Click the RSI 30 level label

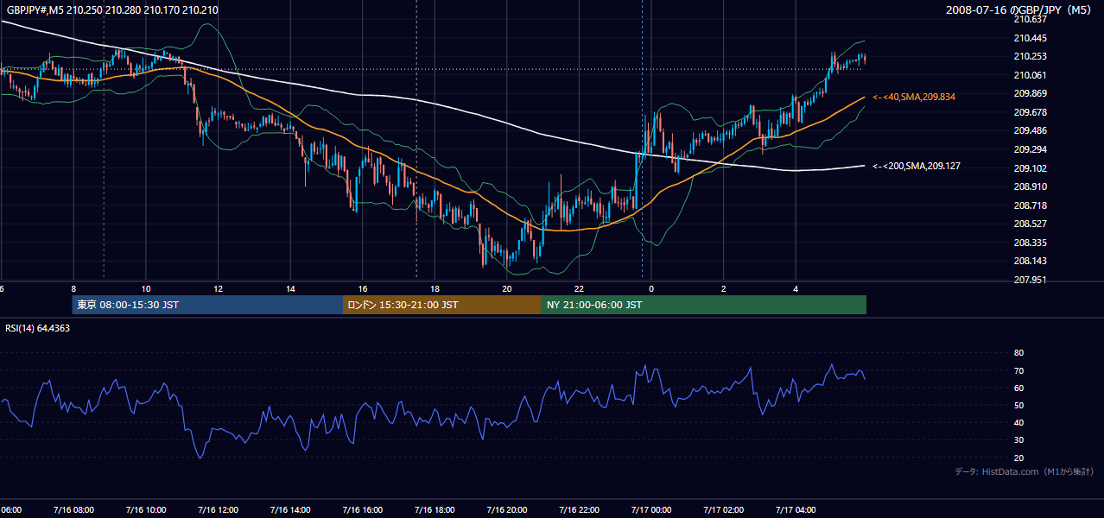click(1018, 440)
